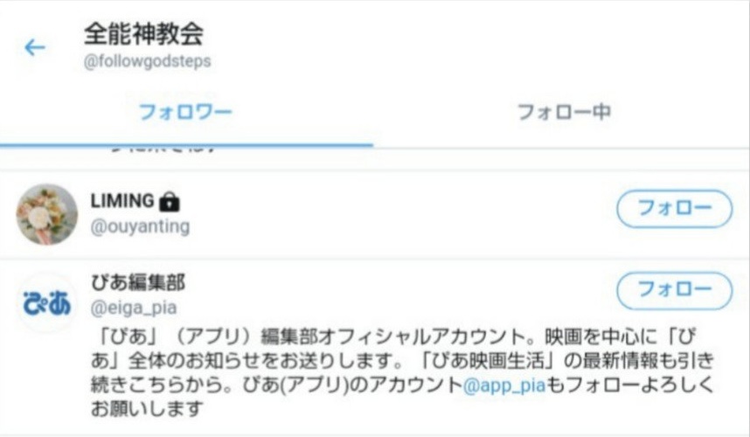This screenshot has width=750, height=437.
Task: Click the blue underline beneath フォロワー tab
Action: pos(186,144)
